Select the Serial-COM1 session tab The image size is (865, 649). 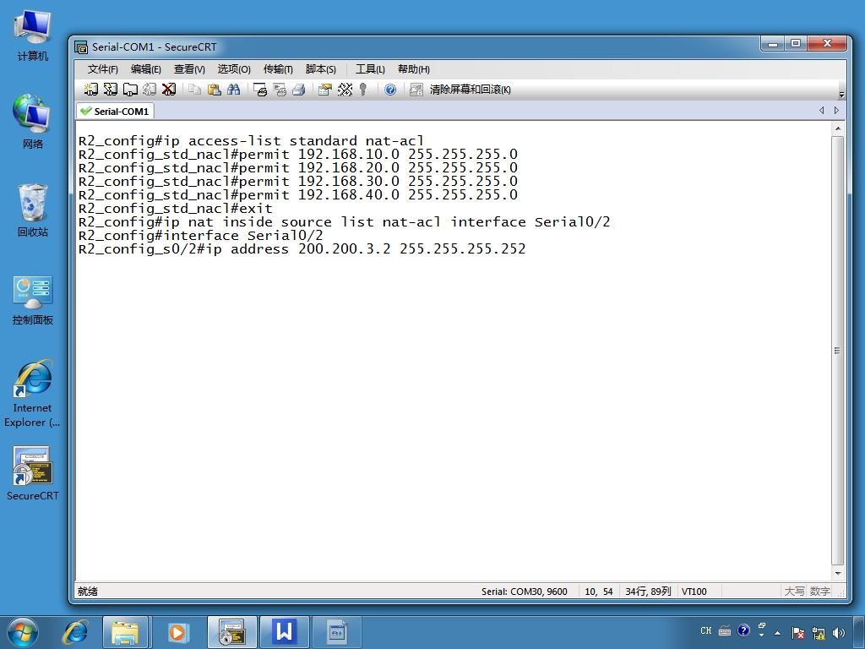coord(115,111)
